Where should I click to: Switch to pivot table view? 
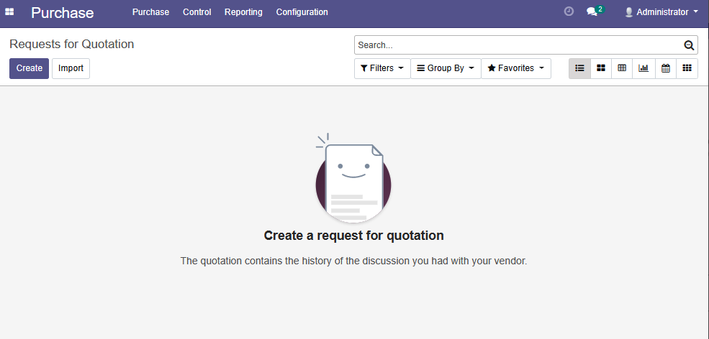(622, 68)
